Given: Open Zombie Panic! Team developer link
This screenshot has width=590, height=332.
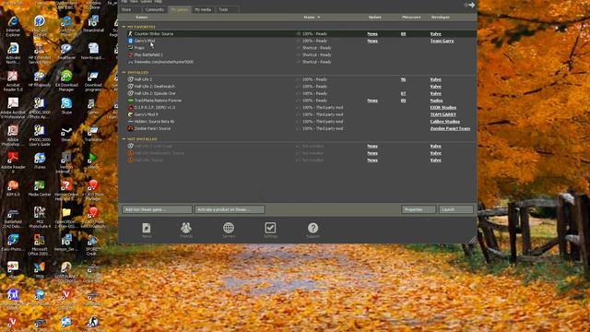Looking at the screenshot, I should [x=450, y=128].
